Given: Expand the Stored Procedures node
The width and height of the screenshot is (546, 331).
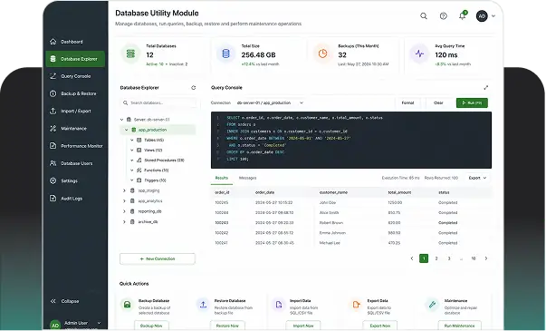Looking at the screenshot, I should point(132,161).
